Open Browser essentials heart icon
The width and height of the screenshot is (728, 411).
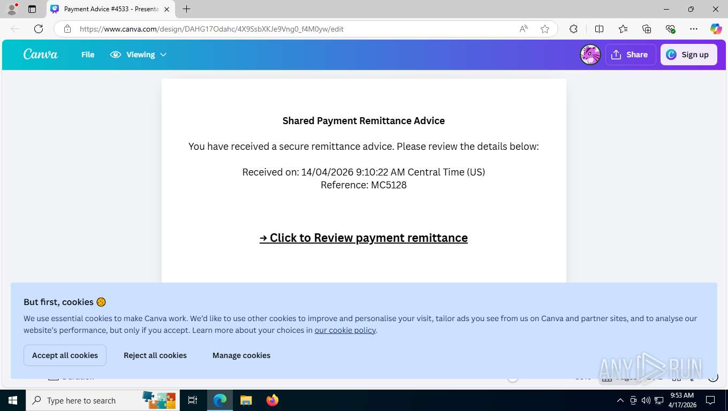pyautogui.click(x=670, y=29)
